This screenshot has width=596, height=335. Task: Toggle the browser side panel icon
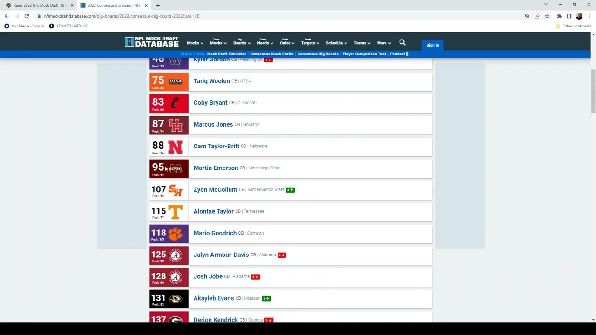pos(569,16)
